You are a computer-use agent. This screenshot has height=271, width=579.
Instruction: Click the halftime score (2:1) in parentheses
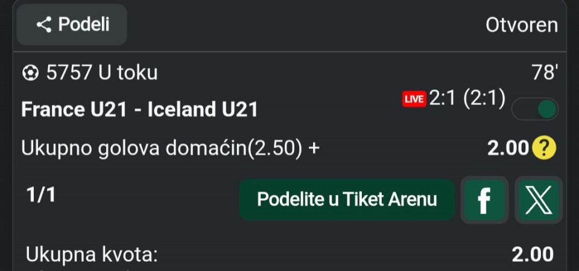(484, 98)
